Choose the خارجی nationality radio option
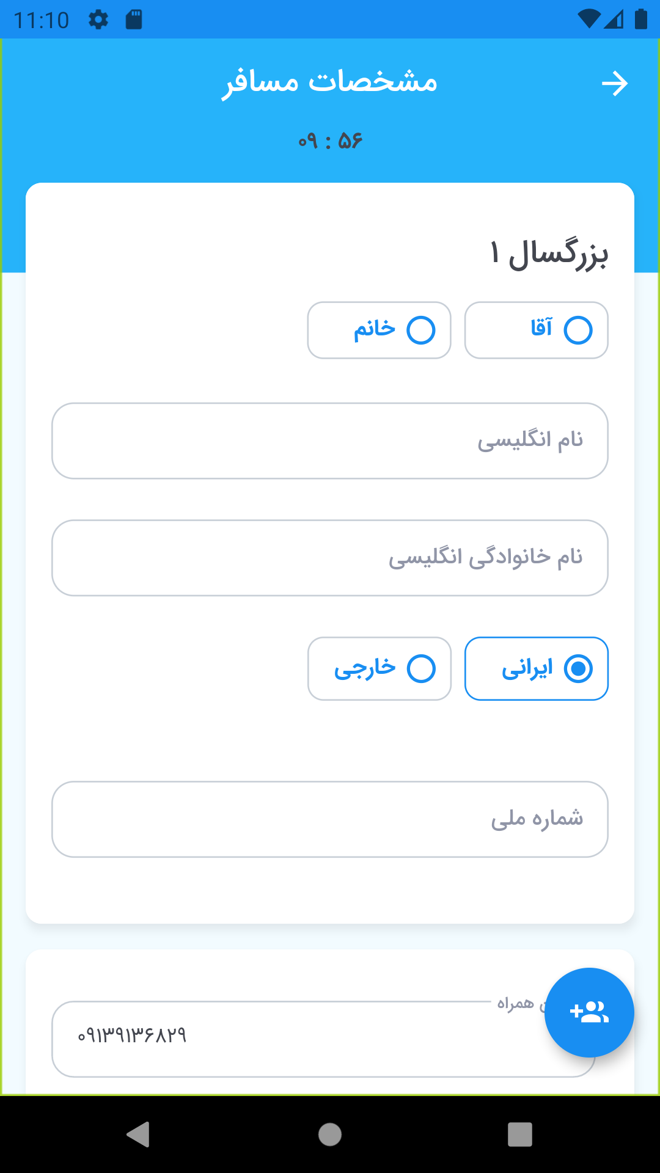Image resolution: width=660 pixels, height=1173 pixels. [379, 668]
